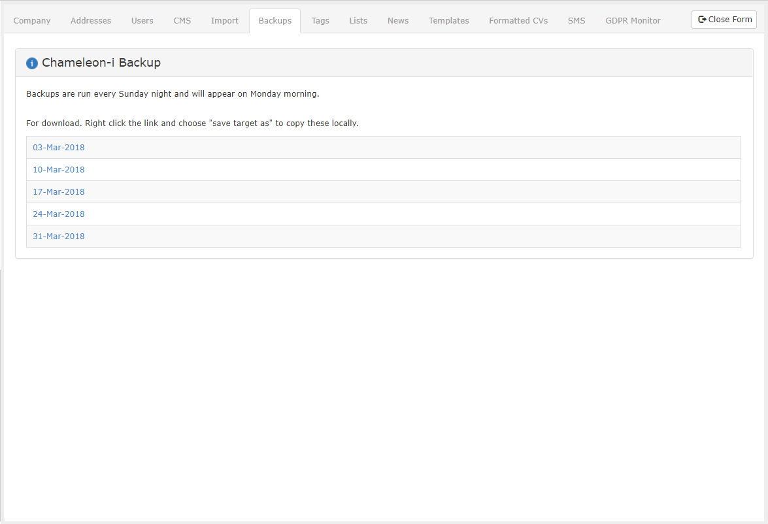Select the 10-Mar-2018 backup link
The height and width of the screenshot is (524, 768).
(59, 169)
